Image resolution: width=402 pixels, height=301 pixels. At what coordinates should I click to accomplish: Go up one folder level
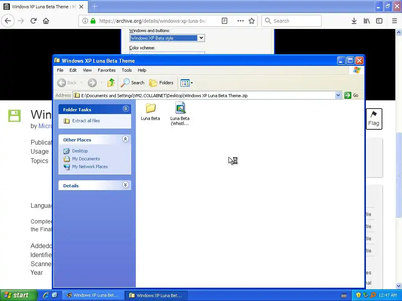(111, 83)
